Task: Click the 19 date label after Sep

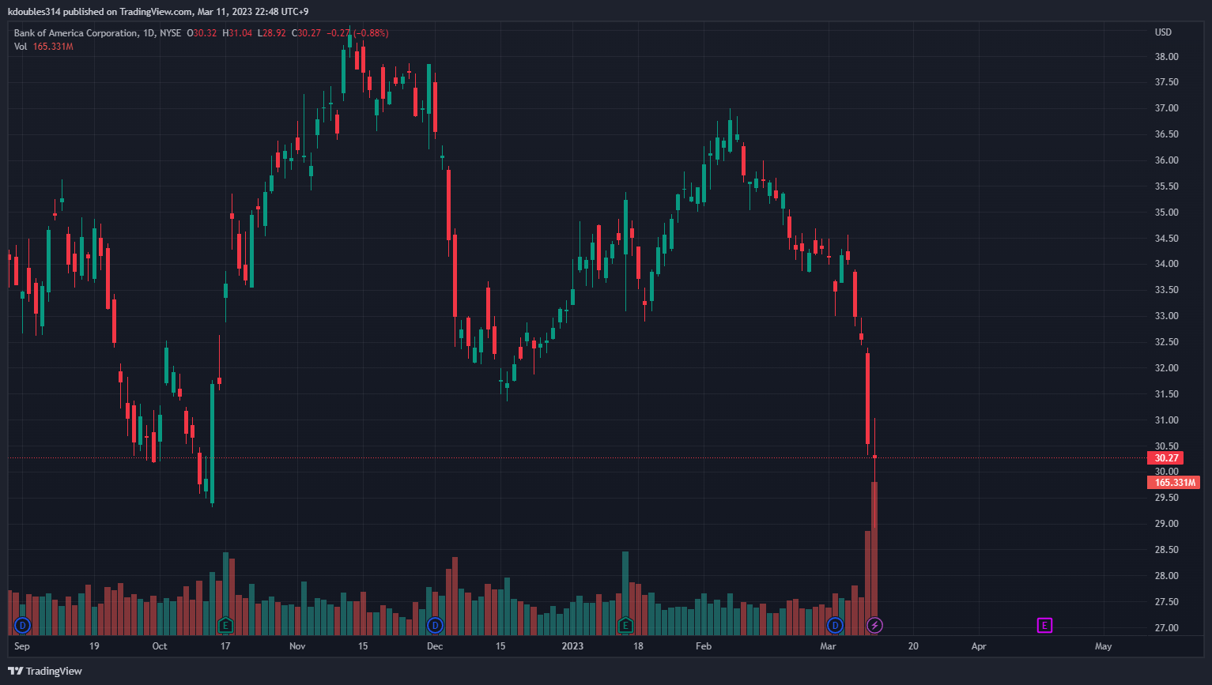Action: click(x=94, y=646)
